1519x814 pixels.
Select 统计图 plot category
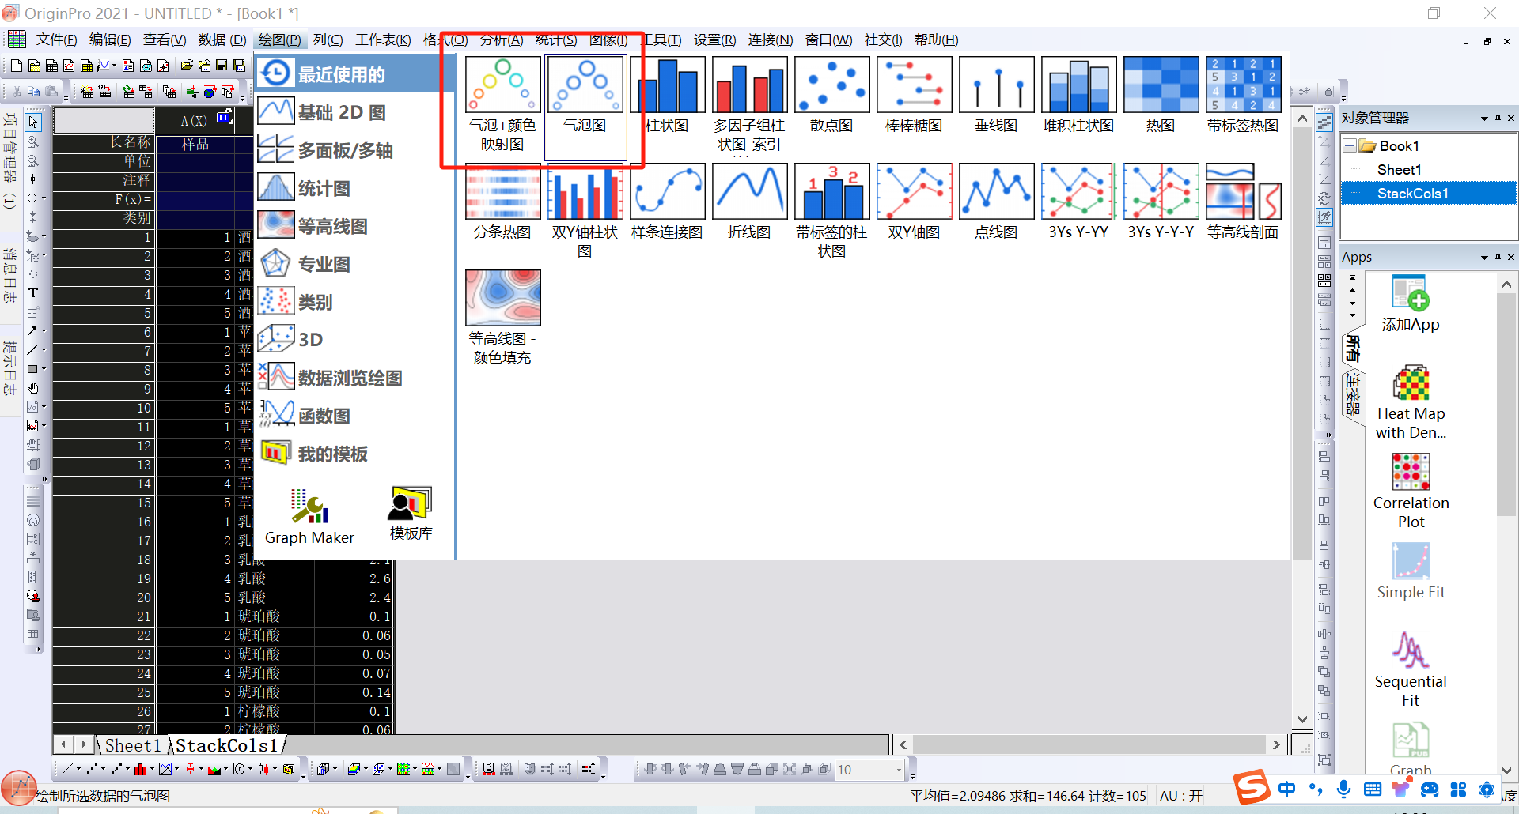tap(324, 188)
